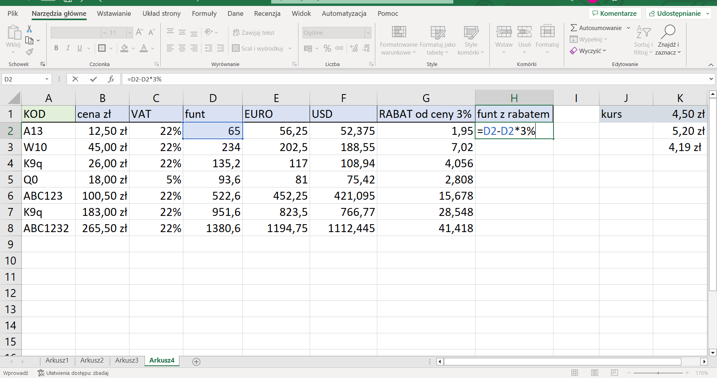Toggle Bold formatting
The image size is (717, 378).
click(x=56, y=48)
